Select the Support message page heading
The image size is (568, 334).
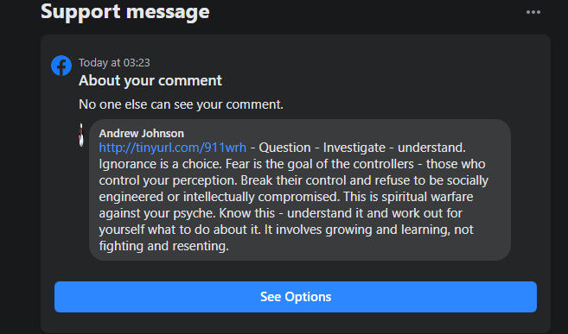click(x=125, y=11)
